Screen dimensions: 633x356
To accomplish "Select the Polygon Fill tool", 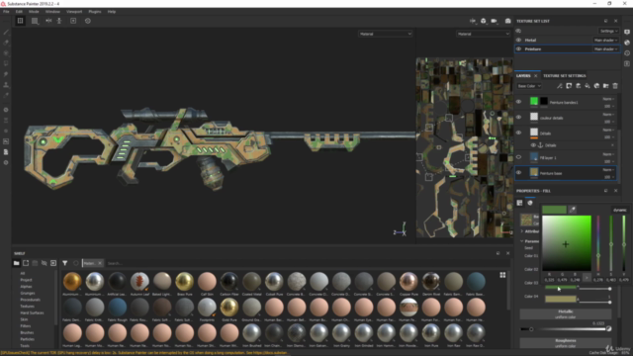I will coord(6,63).
